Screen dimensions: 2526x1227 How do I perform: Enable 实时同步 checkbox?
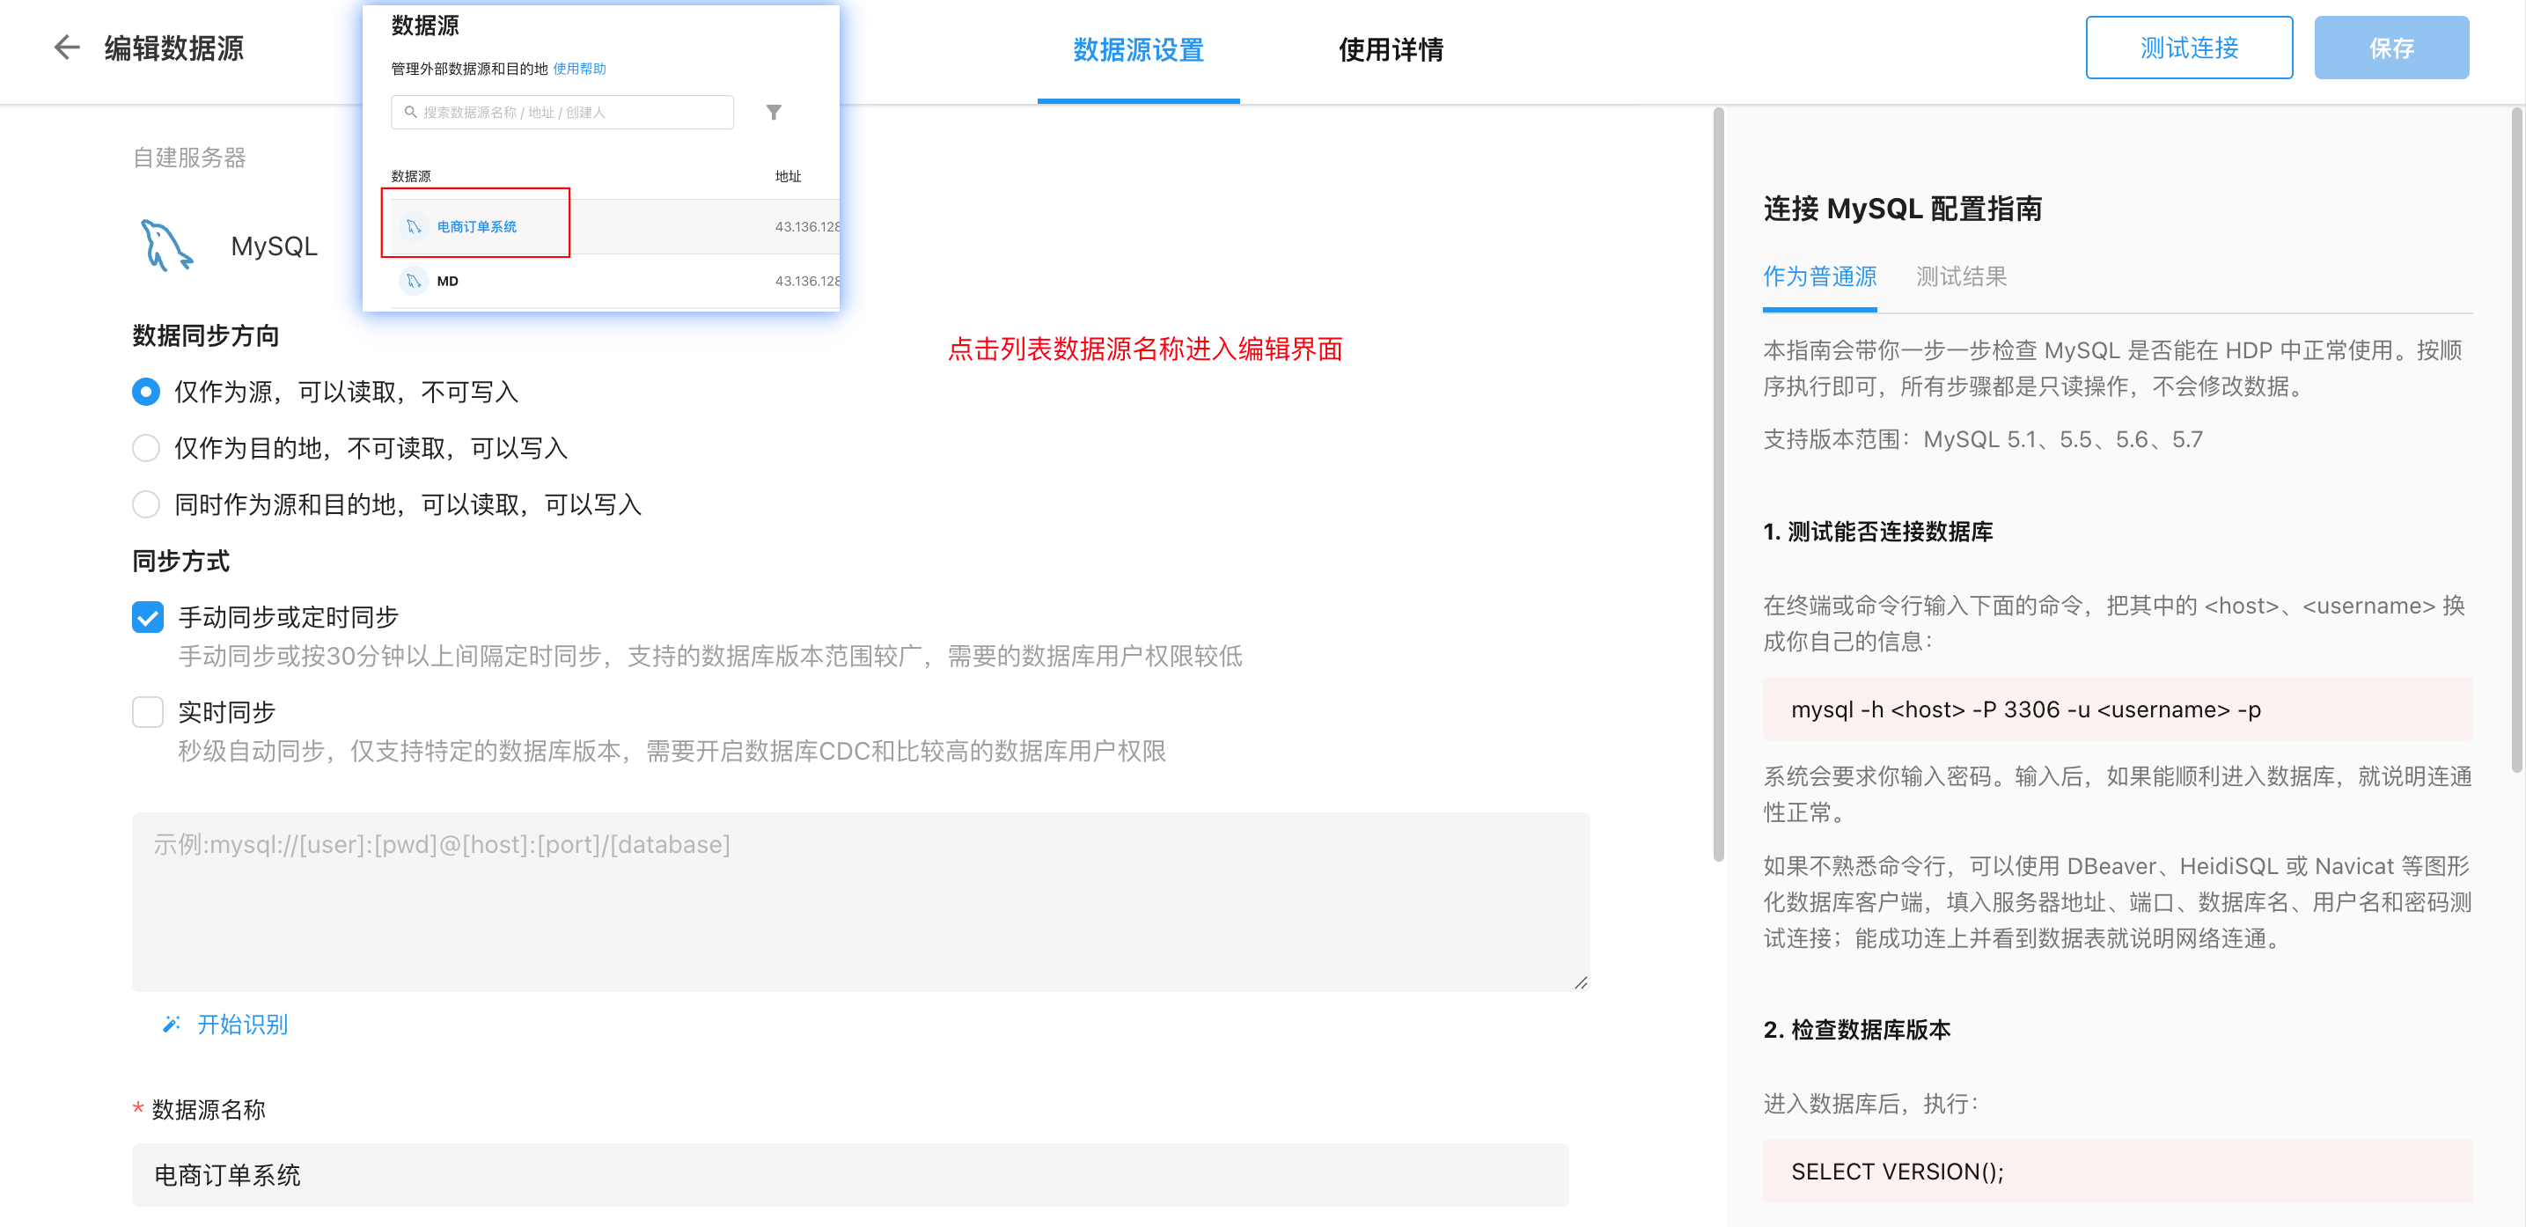148,711
